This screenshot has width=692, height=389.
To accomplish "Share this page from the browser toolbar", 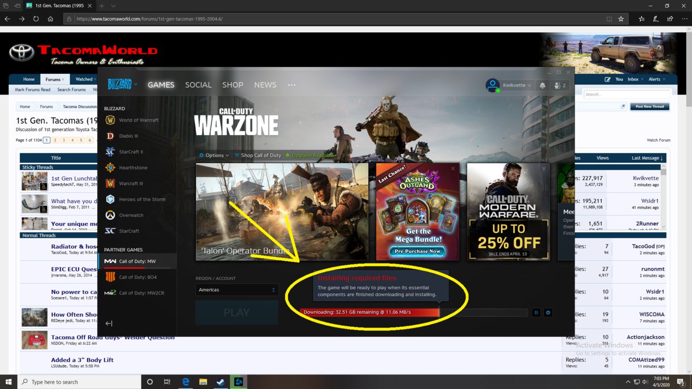I will pos(670,18).
